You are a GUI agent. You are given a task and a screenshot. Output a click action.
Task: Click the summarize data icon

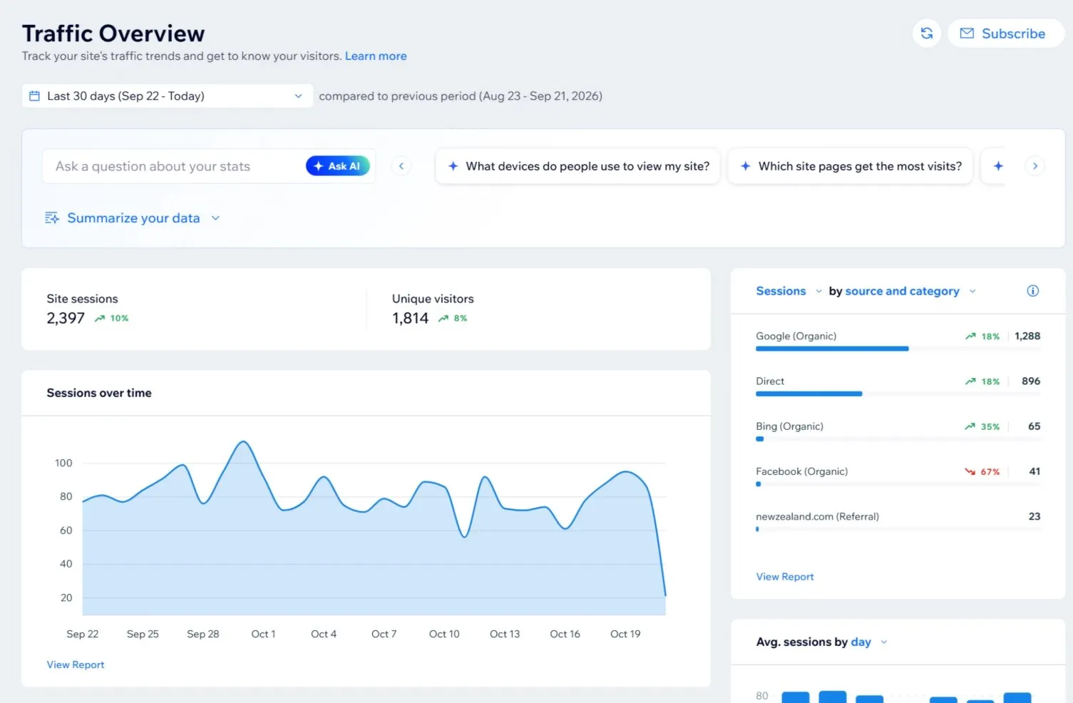pyautogui.click(x=51, y=218)
